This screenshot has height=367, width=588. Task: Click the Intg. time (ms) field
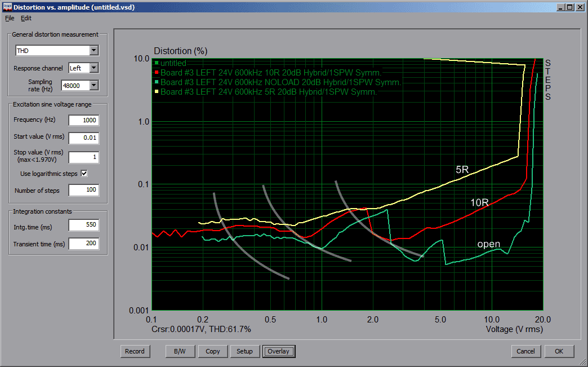pyautogui.click(x=83, y=225)
